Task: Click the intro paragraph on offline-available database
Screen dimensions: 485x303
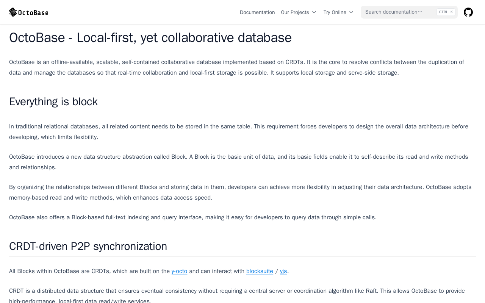Action: point(236,67)
